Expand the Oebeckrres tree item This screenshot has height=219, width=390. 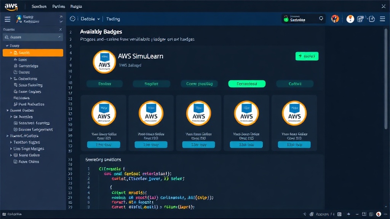coord(11,78)
